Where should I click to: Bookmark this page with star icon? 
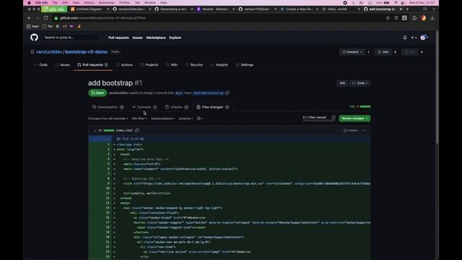(388, 18)
